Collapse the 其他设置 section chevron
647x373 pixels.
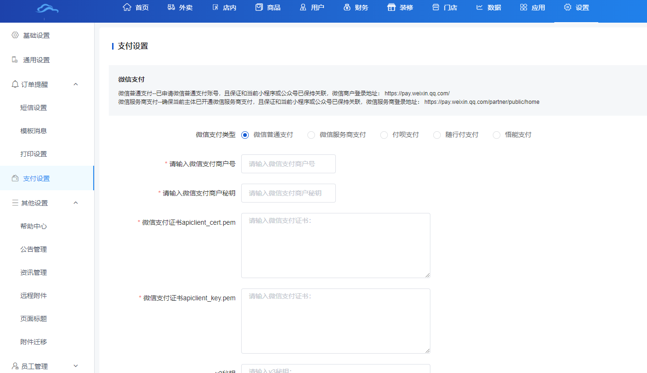click(x=76, y=203)
